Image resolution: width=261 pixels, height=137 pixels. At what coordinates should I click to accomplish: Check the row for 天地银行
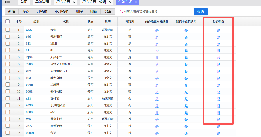8,37
